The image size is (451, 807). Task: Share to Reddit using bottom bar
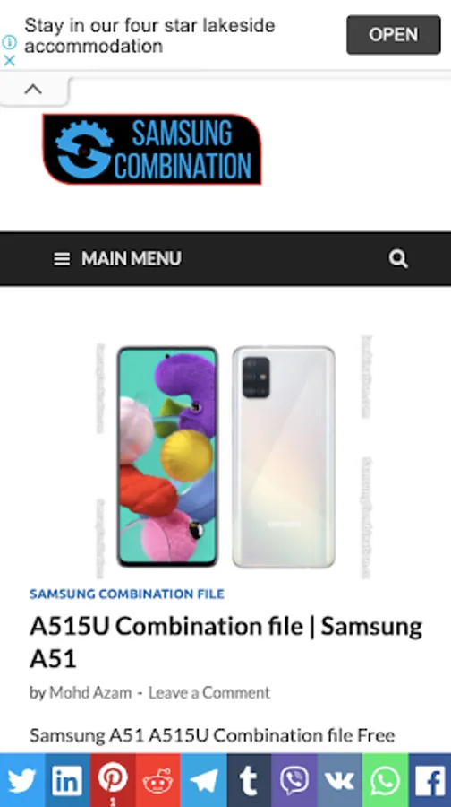[158, 780]
